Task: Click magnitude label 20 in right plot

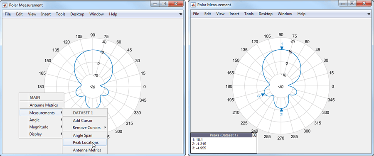Action: [x=293, y=41]
